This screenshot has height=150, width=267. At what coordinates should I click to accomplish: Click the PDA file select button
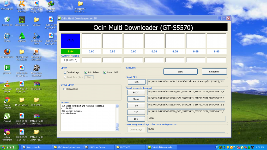pyautogui.click(x=136, y=105)
